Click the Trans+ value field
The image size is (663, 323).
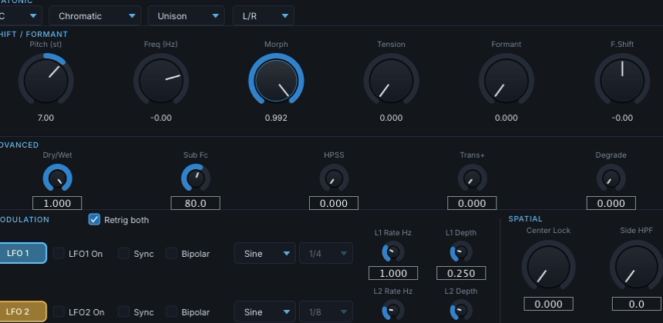[x=472, y=203]
